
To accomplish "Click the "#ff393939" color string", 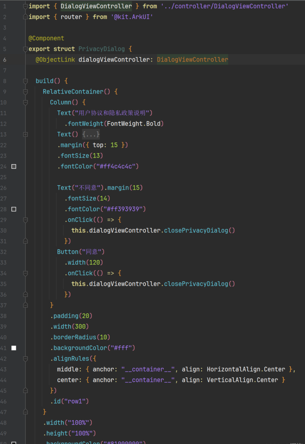I will pyautogui.click(x=123, y=209).
